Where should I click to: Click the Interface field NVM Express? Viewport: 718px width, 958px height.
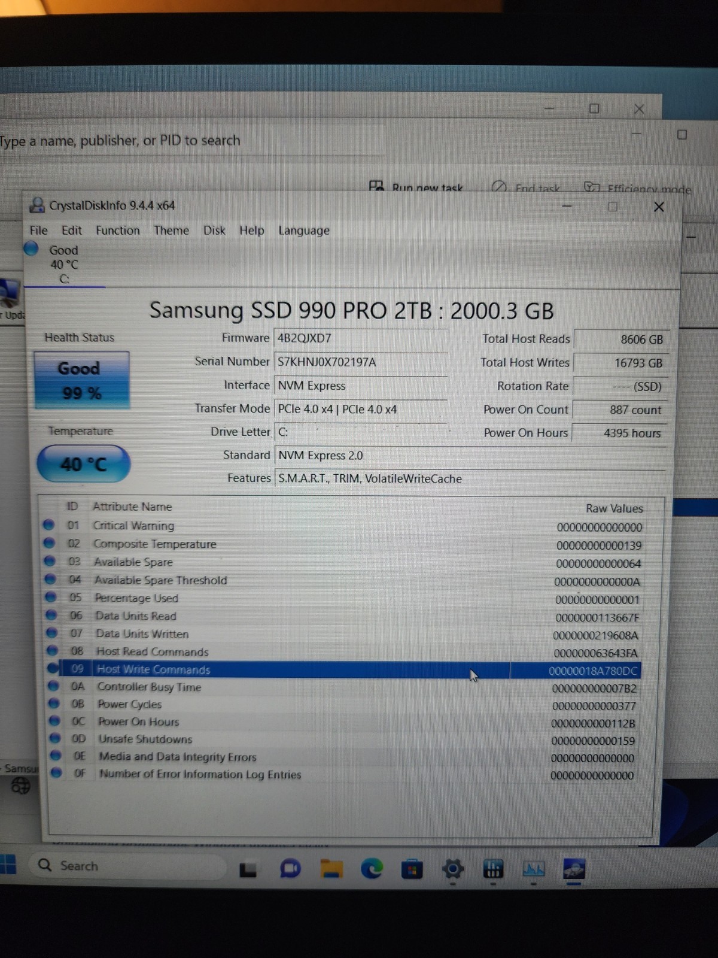point(361,386)
